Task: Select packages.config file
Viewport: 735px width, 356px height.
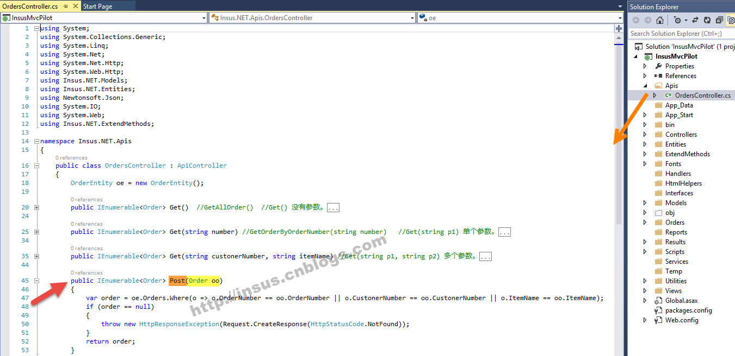Action: pos(688,310)
